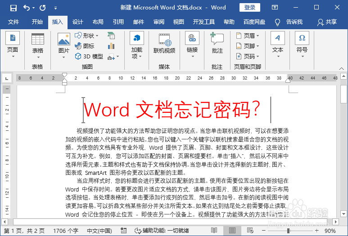Click word count 1706 个字
This screenshot has height=236, width=348.
pyautogui.click(x=66, y=231)
